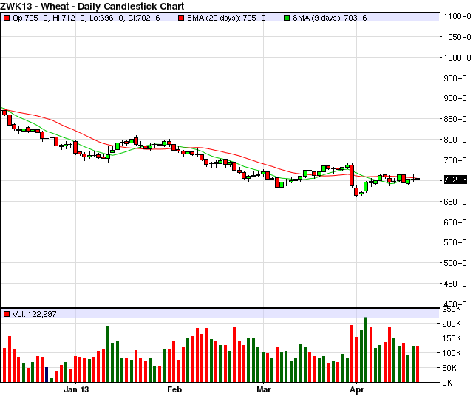Click the '550-0' price axis label
Viewport: 473px width, 396px height.
[455, 242]
